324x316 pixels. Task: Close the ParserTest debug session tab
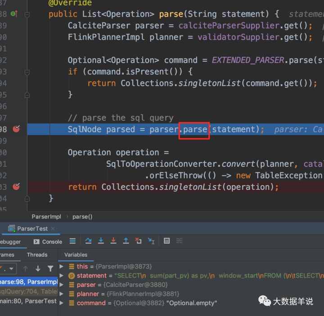pos(53,229)
